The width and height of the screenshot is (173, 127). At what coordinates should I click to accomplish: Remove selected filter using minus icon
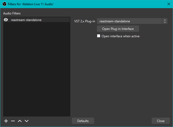click(13, 121)
